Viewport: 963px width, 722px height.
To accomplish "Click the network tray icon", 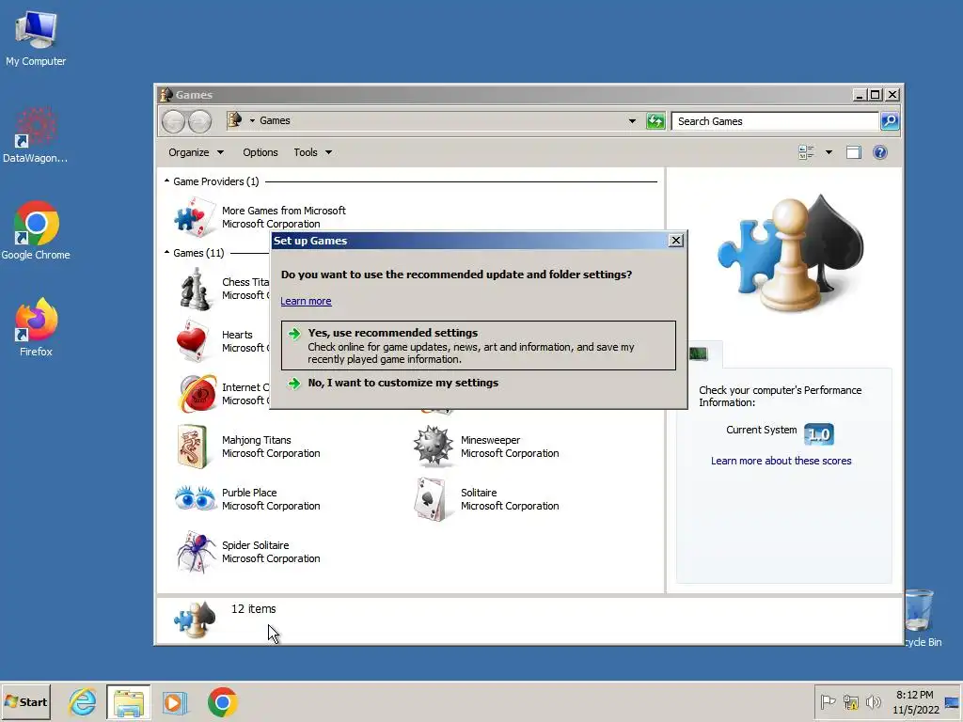I will 850,701.
